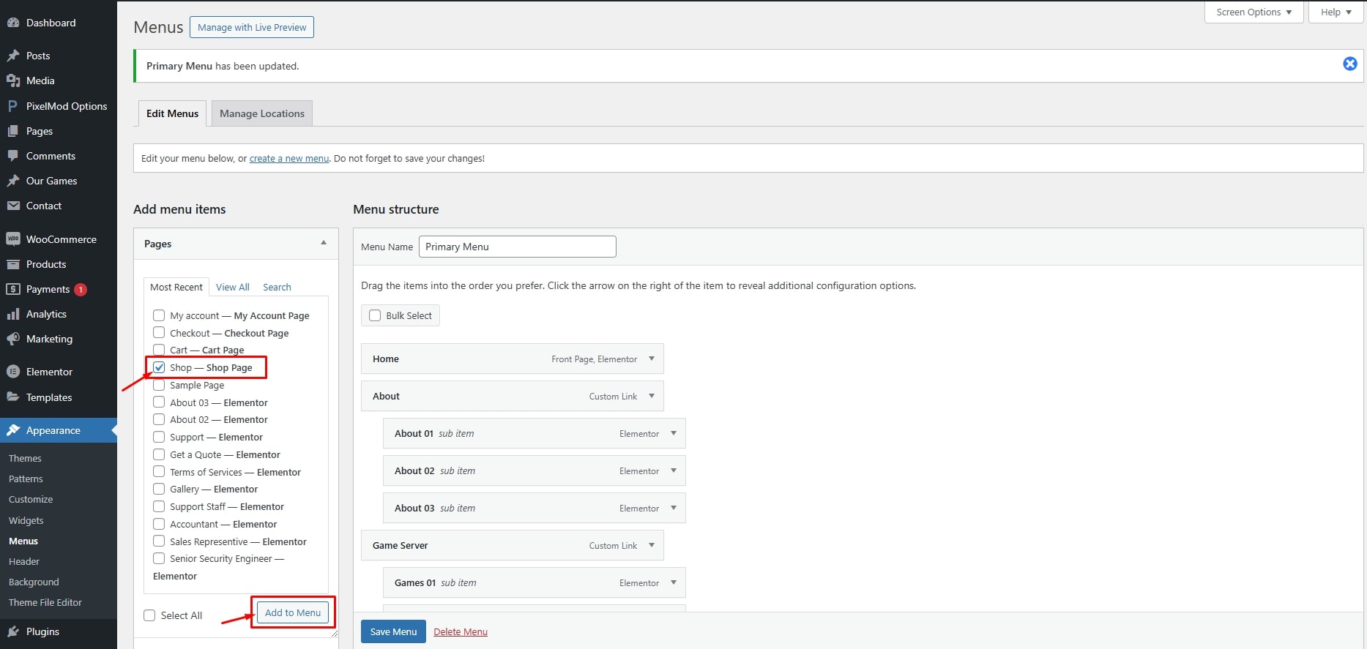Click the Marketing megaphone icon

(x=13, y=339)
